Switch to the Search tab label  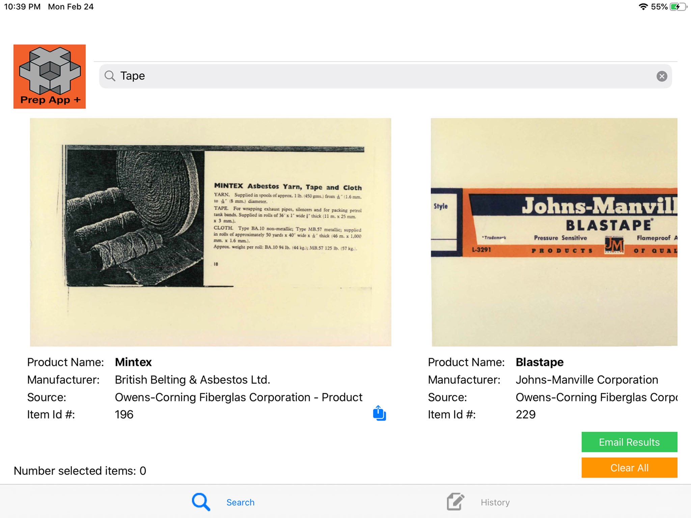pos(240,502)
